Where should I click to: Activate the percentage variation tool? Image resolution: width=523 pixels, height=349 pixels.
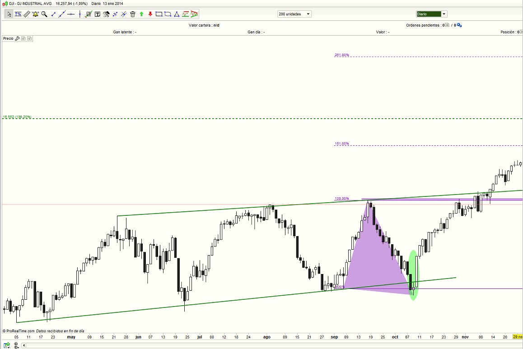click(x=18, y=14)
